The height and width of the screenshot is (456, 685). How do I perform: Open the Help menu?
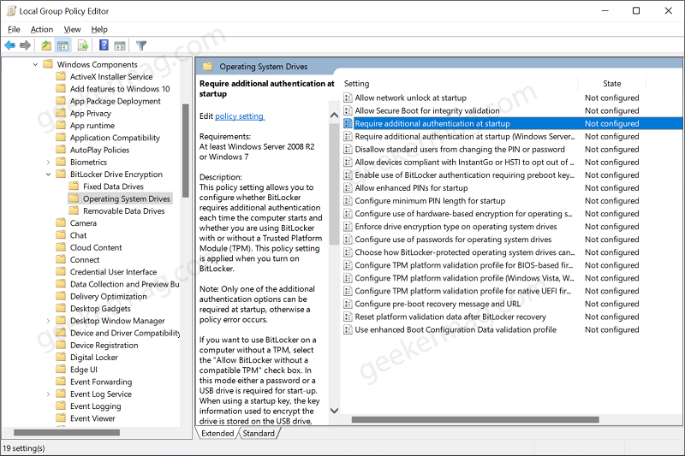(x=99, y=29)
